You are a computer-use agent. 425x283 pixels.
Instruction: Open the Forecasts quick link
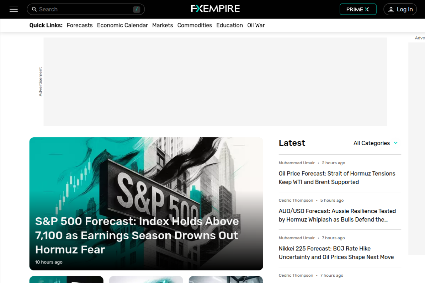80,25
